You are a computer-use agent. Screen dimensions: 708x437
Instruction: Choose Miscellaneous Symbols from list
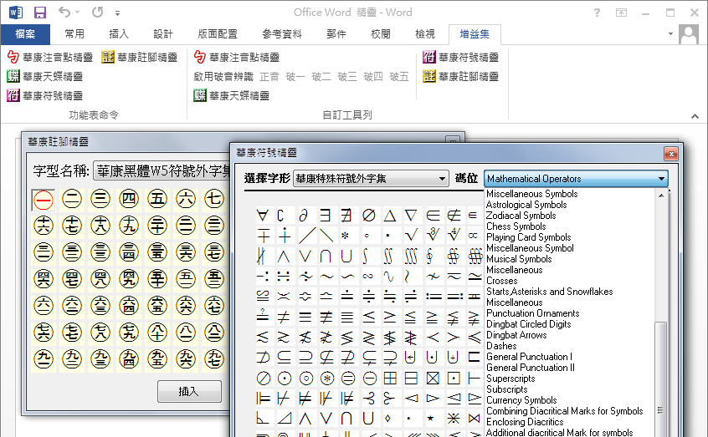pos(532,194)
